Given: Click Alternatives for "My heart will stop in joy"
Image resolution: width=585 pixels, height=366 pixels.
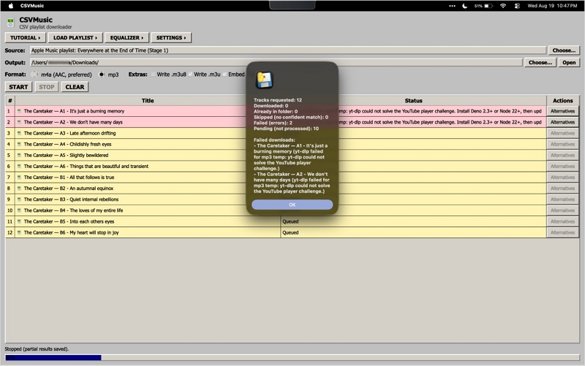Looking at the screenshot, I should 562,232.
